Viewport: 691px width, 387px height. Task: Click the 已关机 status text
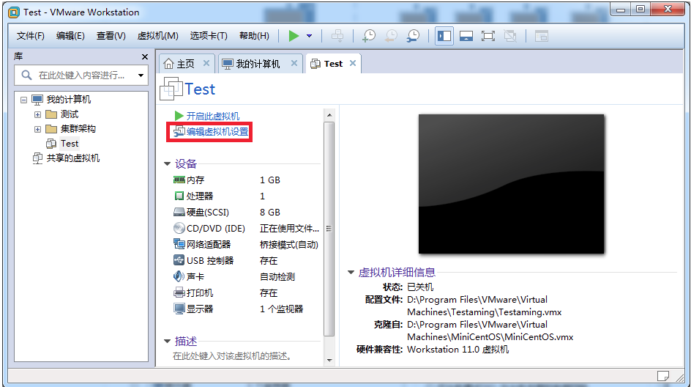click(x=420, y=287)
